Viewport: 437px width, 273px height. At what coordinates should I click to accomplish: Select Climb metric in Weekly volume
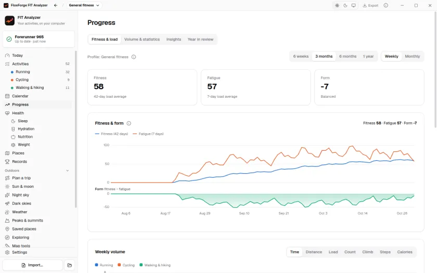(x=368, y=252)
